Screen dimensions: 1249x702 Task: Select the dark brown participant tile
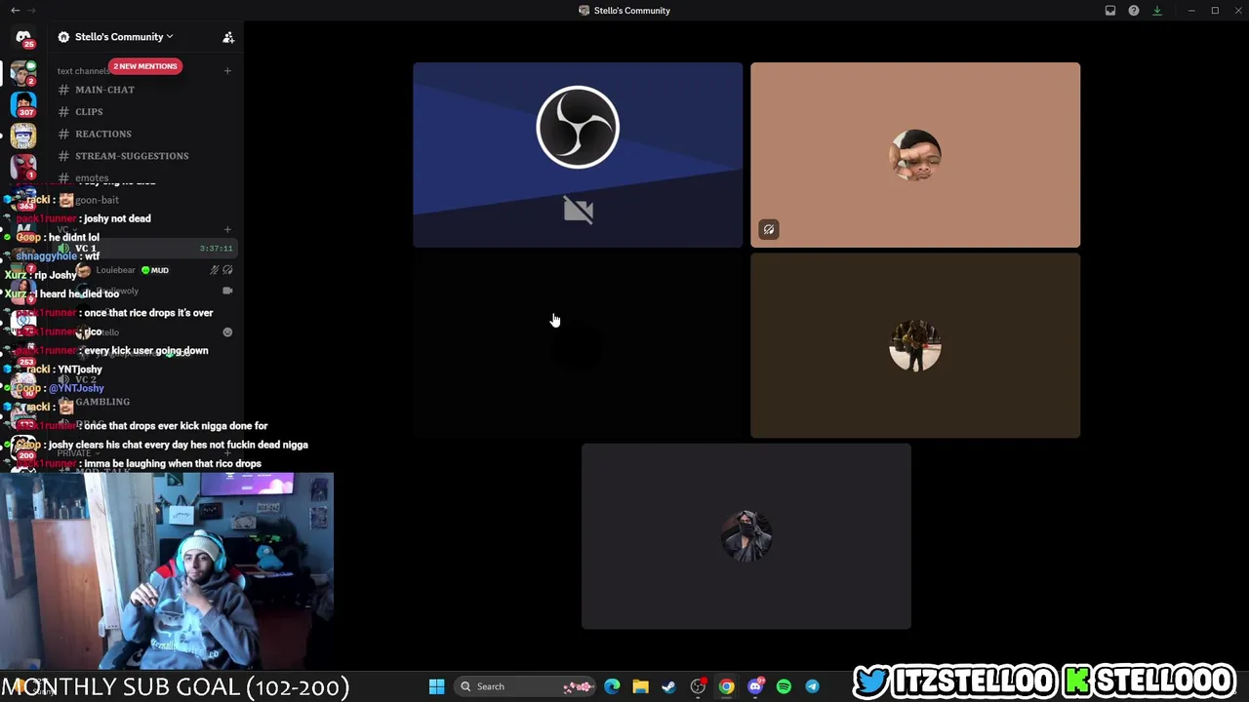[x=915, y=345]
